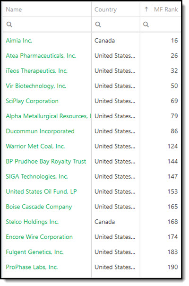Focus the Name filter input field
The height and width of the screenshot is (286, 189).
(47, 24)
